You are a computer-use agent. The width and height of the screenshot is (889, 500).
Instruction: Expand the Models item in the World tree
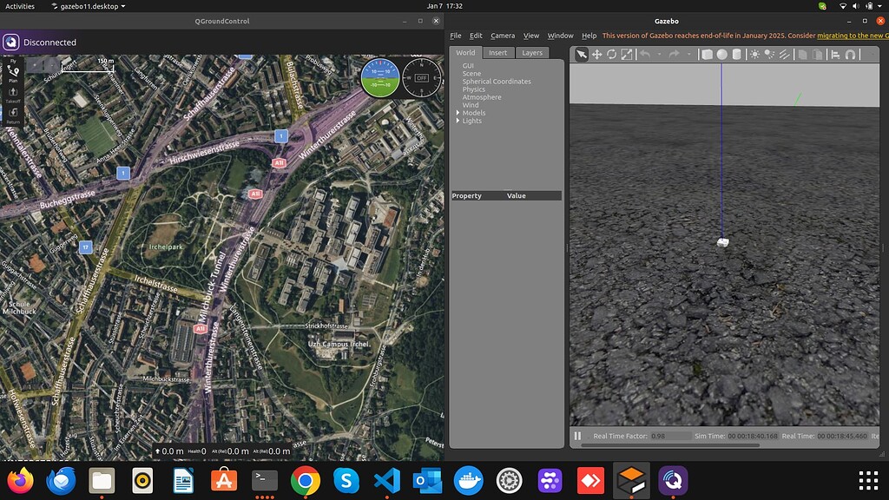(460, 112)
